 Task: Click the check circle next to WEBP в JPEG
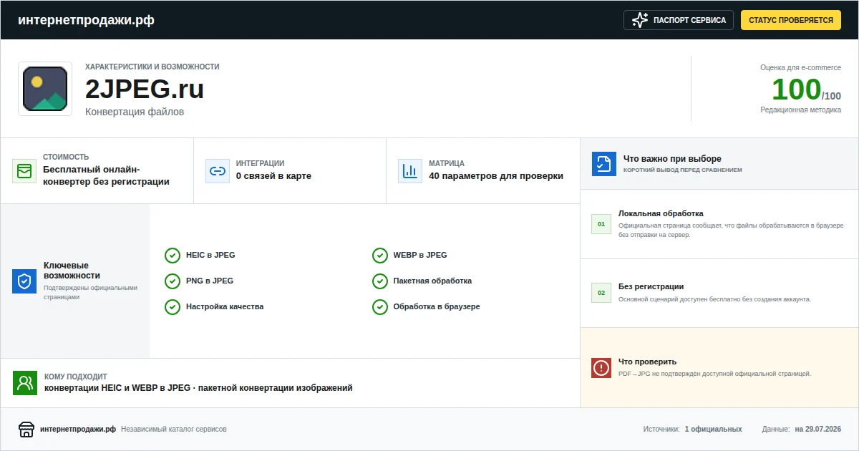click(380, 256)
